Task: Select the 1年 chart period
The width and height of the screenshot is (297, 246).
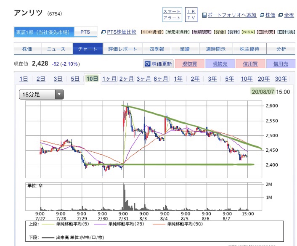Action: pyautogui.click(x=178, y=79)
